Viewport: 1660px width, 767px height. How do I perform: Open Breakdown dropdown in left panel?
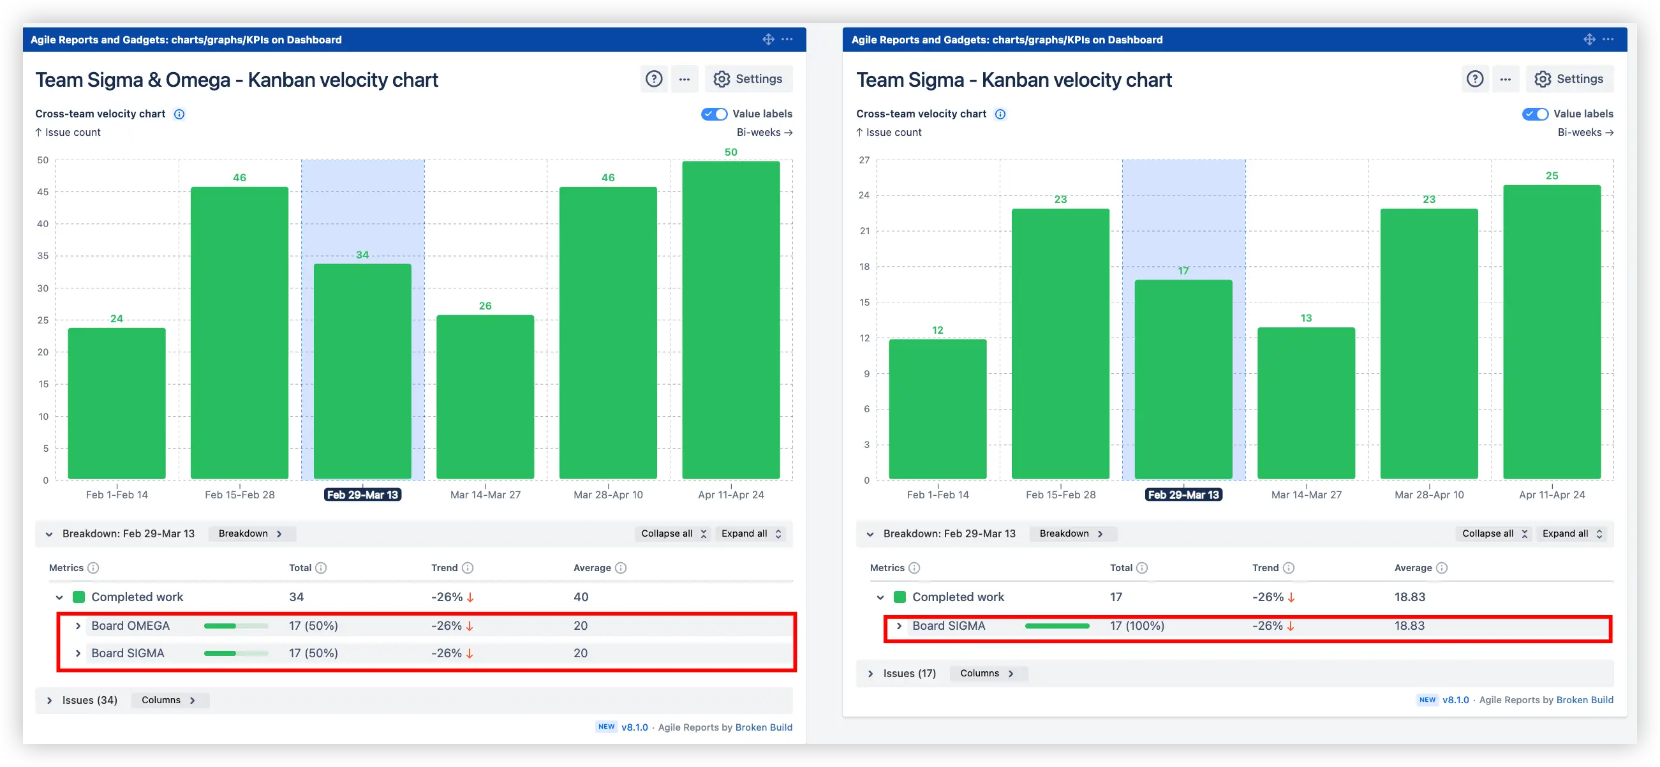tap(251, 533)
